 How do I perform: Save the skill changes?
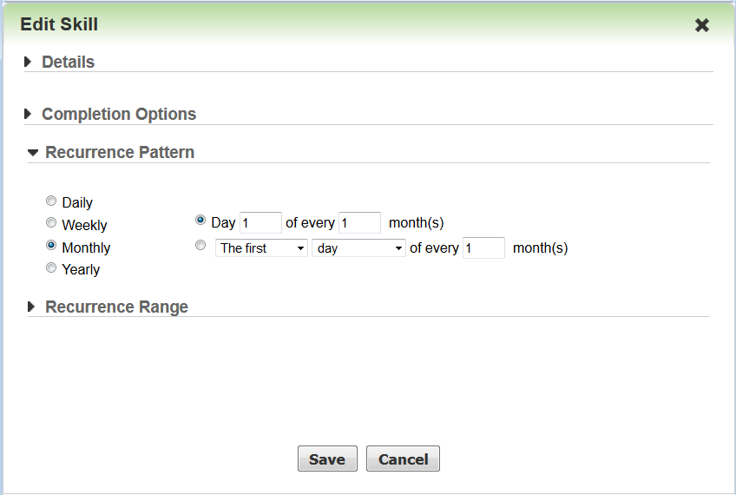(327, 459)
